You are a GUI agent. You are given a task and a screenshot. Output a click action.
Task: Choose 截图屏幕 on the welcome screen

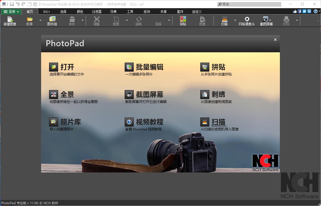[144, 95]
